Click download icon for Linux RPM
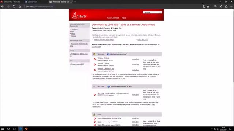Screen dimensions: 234x131 pyautogui.click(x=95, y=119)
